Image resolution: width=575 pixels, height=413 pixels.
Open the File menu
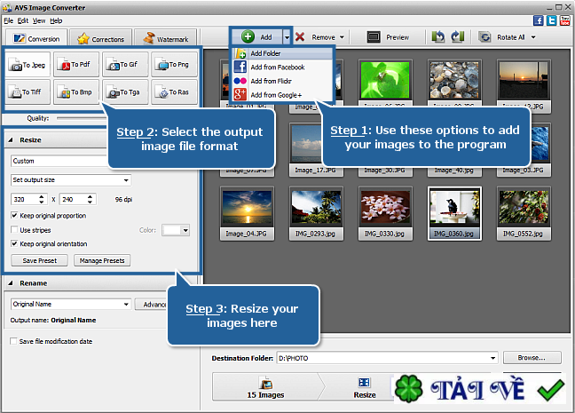coord(9,20)
